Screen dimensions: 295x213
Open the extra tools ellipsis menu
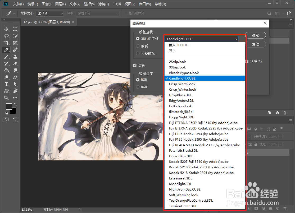[15, 98]
